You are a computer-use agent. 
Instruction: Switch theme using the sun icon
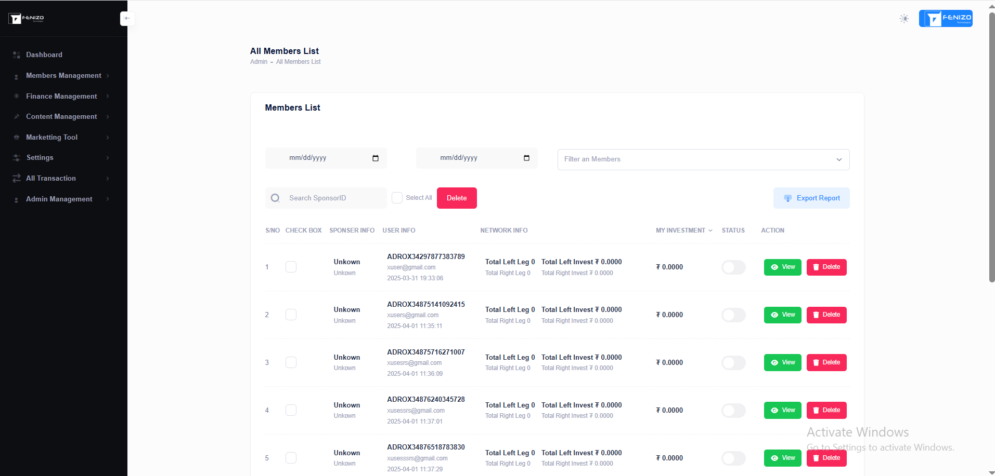pos(904,19)
